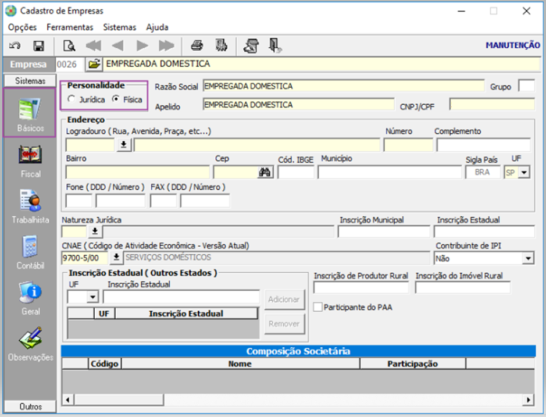
Task: Click the building report icon next to printer
Action: pyautogui.click(x=221, y=45)
